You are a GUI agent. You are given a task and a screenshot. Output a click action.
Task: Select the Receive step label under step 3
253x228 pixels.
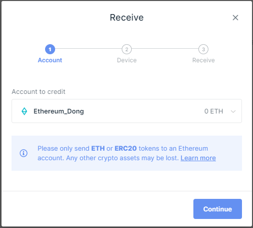click(x=203, y=60)
